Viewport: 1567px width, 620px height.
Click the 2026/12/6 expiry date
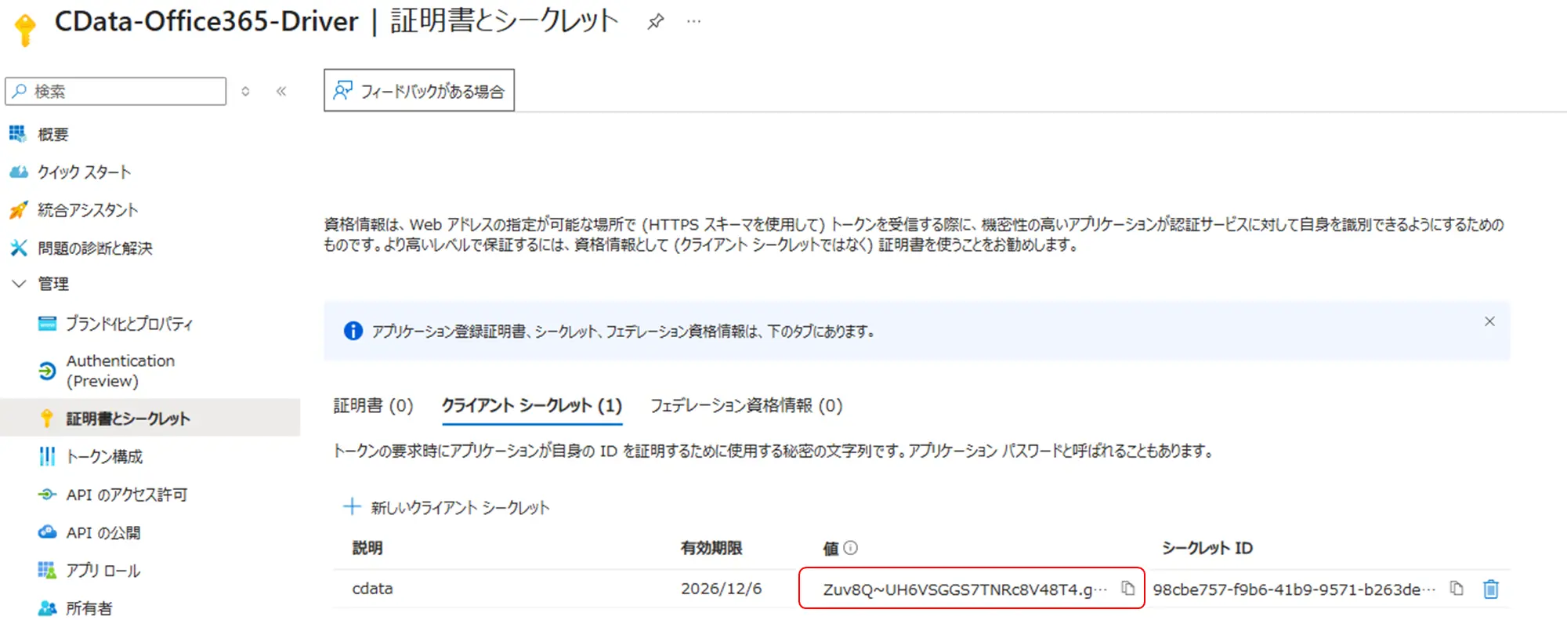pyautogui.click(x=721, y=589)
